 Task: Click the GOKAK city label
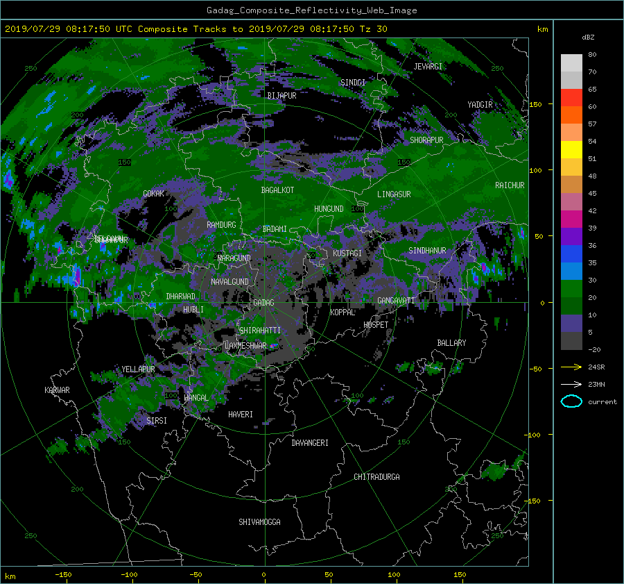pos(153,194)
